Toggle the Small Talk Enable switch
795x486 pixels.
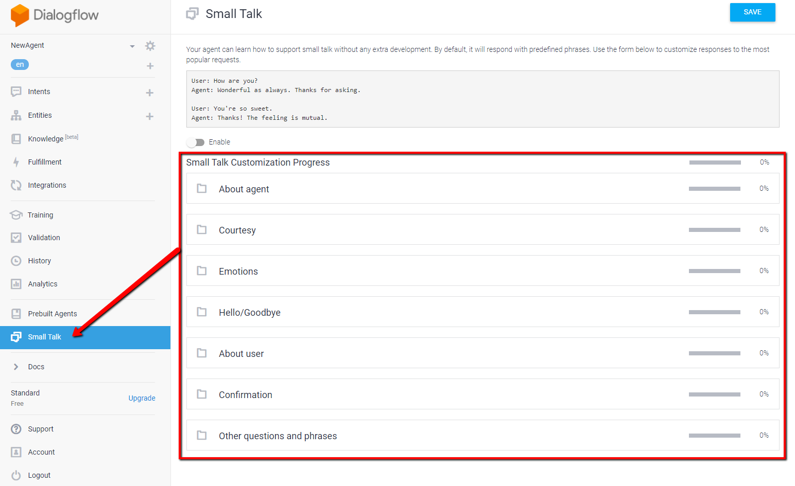196,142
